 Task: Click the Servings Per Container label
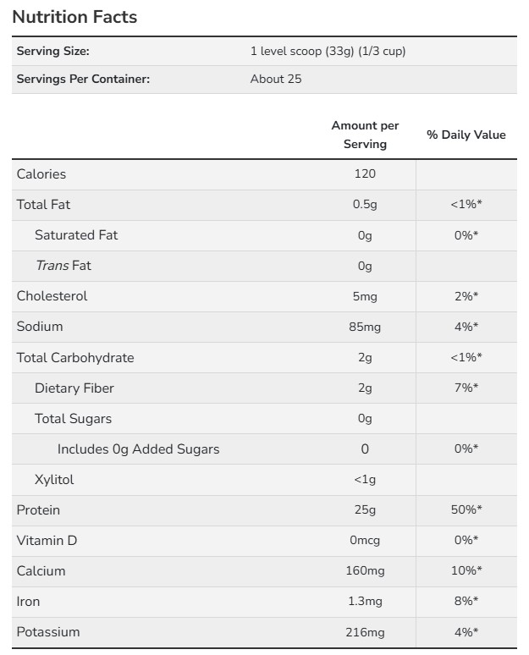(x=83, y=79)
